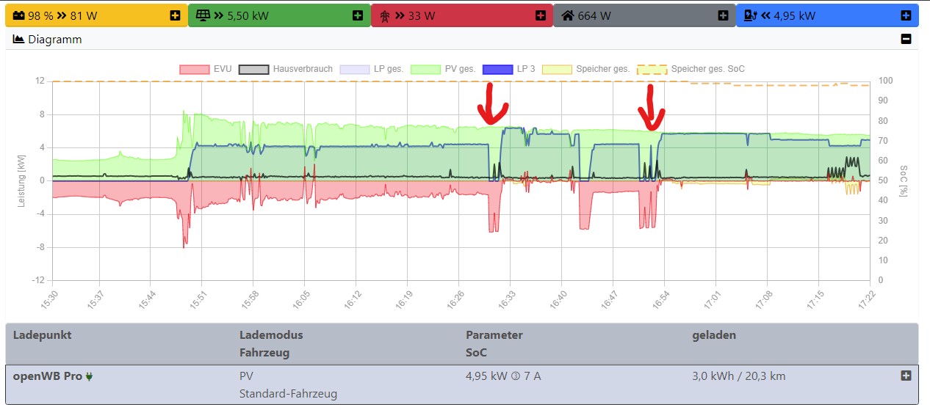Click the green plug icon next to openWB Pro
Viewport: 930px width, 410px height.
[x=90, y=376]
